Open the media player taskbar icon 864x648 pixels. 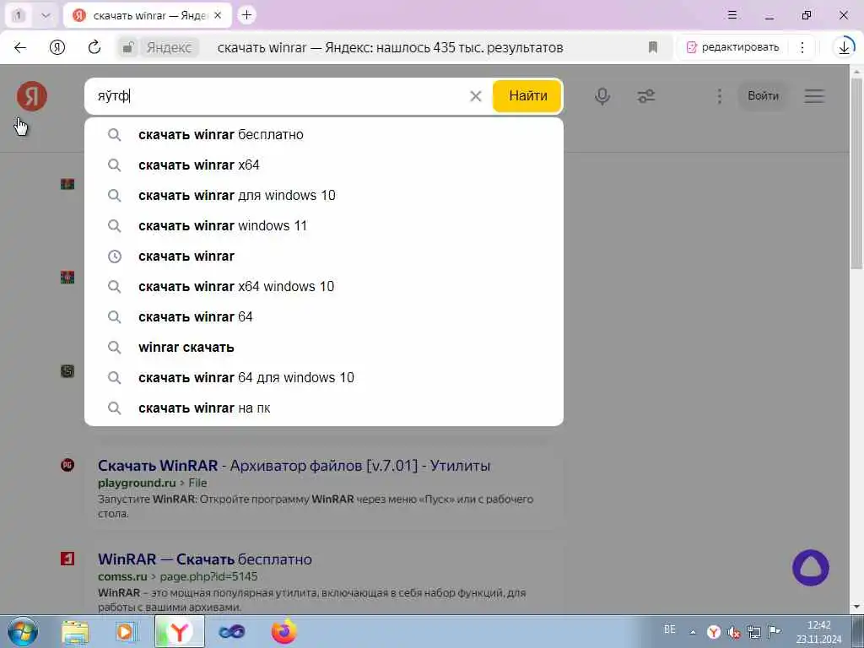pos(126,631)
